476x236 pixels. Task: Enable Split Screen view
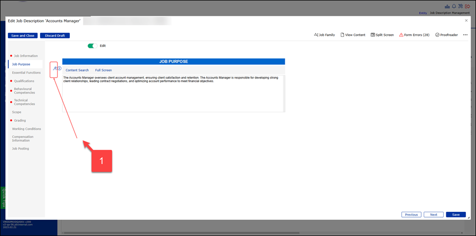[382, 35]
